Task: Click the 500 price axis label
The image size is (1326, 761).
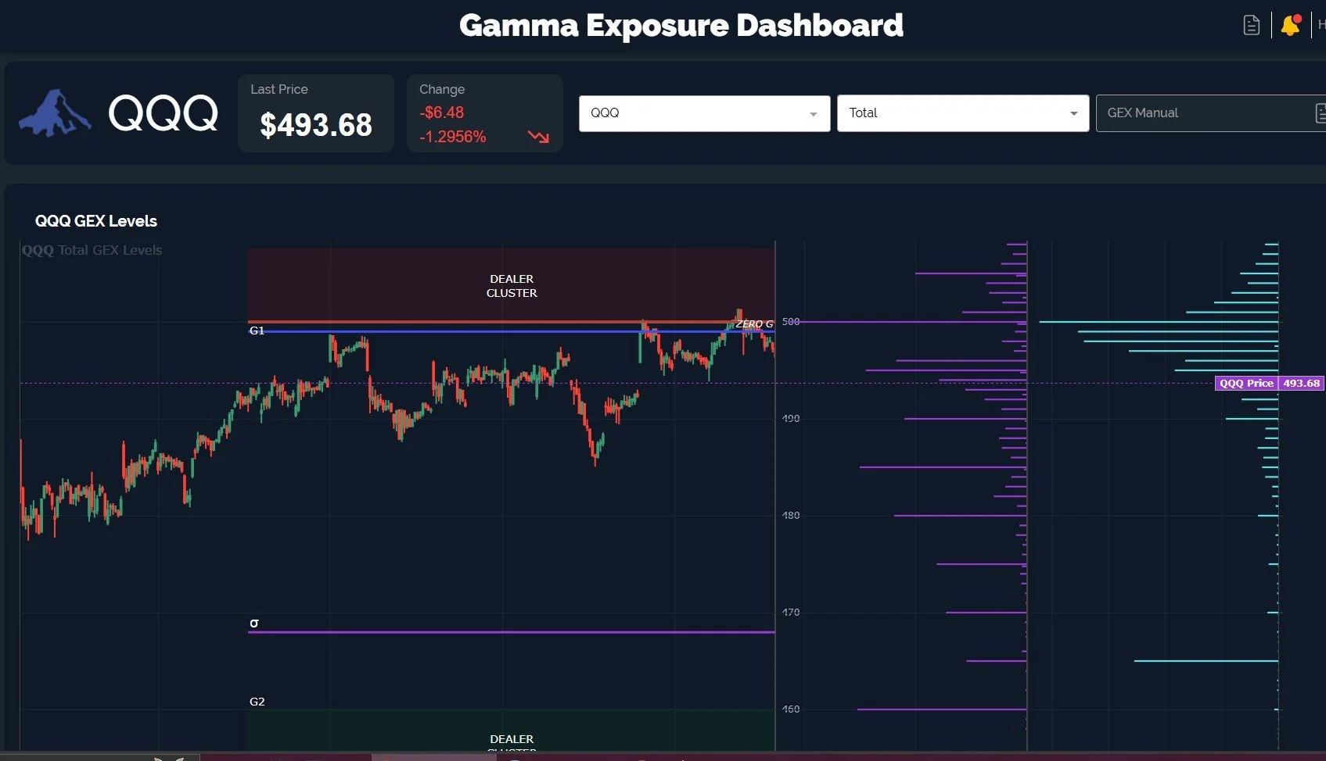Action: coord(791,322)
